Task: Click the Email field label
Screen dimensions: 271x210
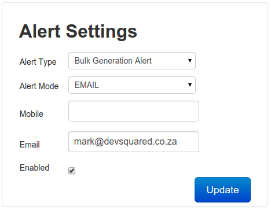Action: (30, 145)
